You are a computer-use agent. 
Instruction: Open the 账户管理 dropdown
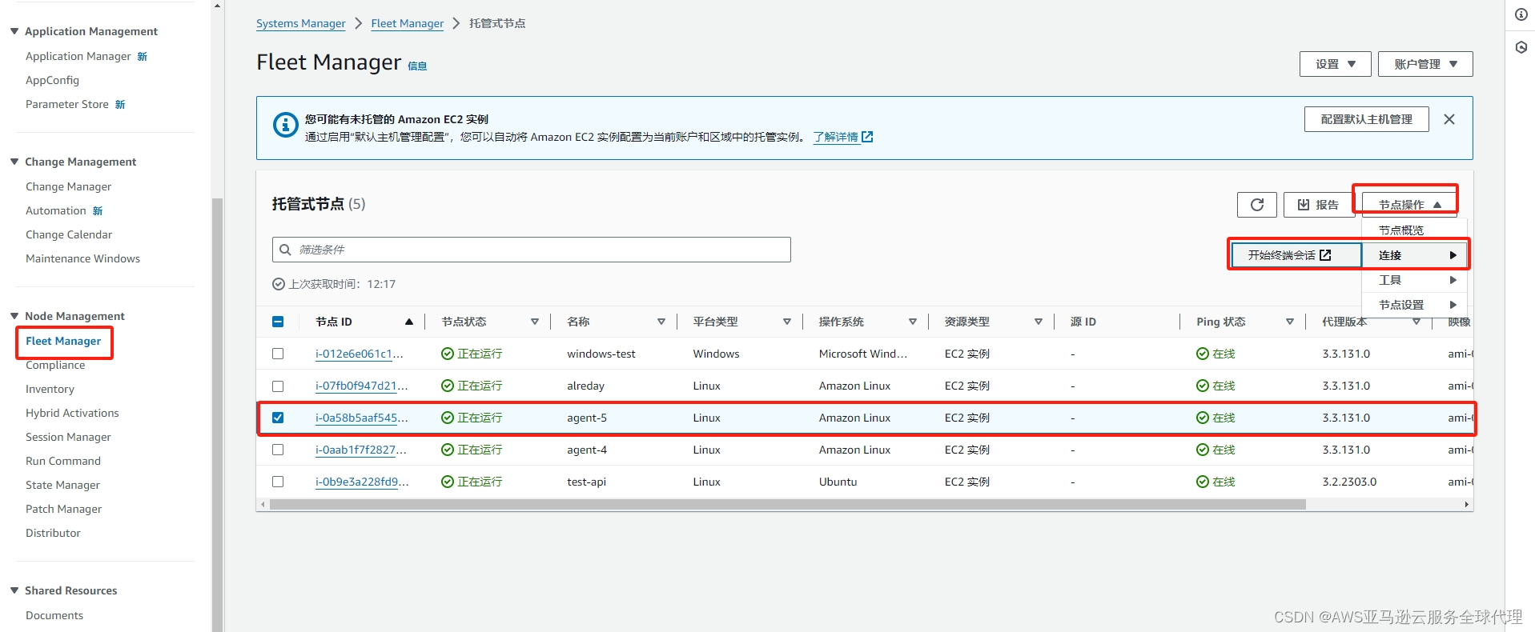coord(1425,64)
